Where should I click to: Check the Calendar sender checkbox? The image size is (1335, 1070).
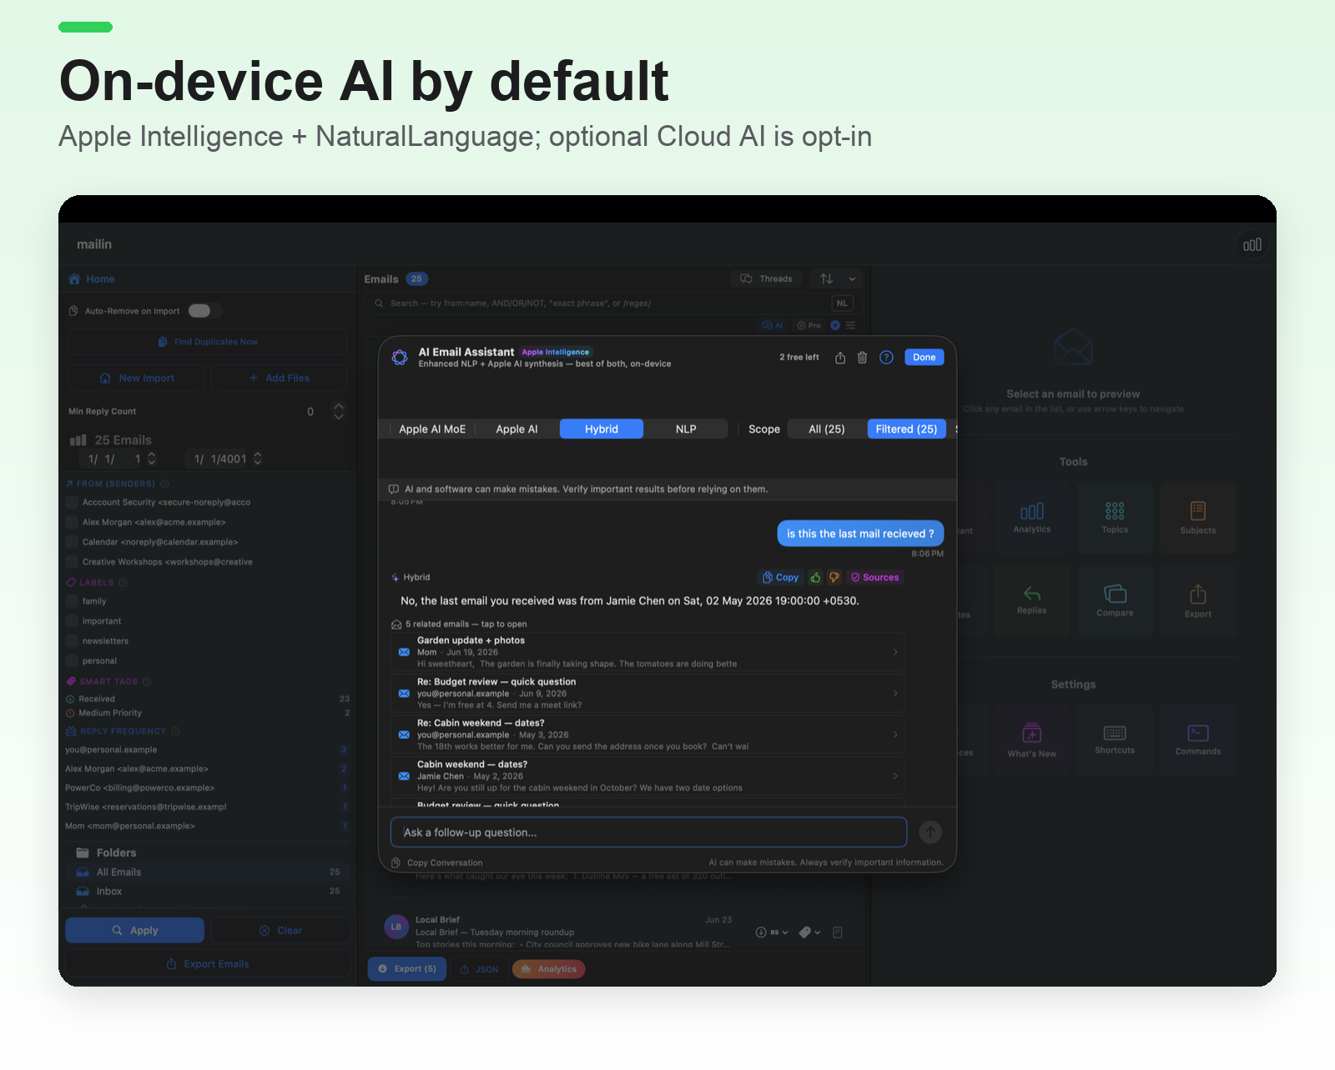coord(72,542)
